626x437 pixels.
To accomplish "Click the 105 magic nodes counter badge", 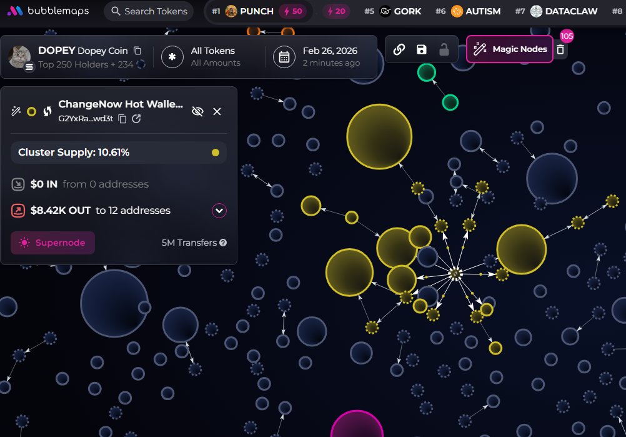I will tap(567, 36).
